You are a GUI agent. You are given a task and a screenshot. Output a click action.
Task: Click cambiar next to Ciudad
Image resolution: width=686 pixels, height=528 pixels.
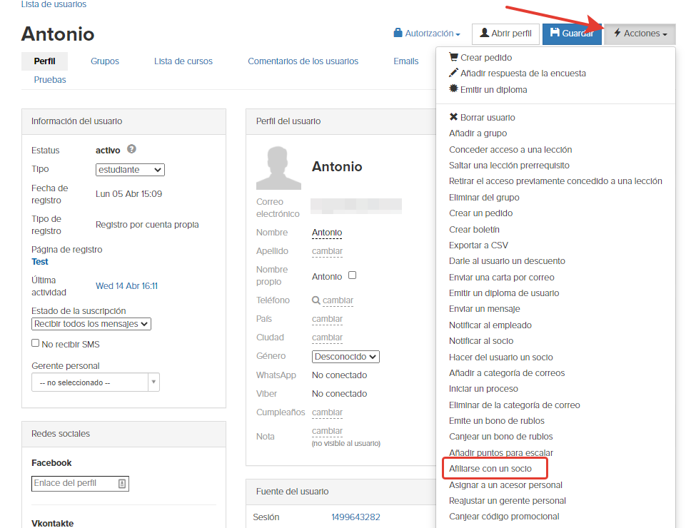coord(327,337)
